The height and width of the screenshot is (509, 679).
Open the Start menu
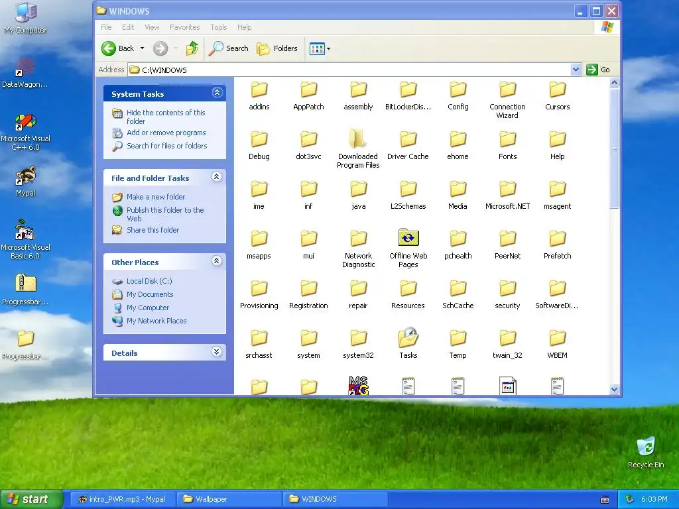tap(32, 499)
